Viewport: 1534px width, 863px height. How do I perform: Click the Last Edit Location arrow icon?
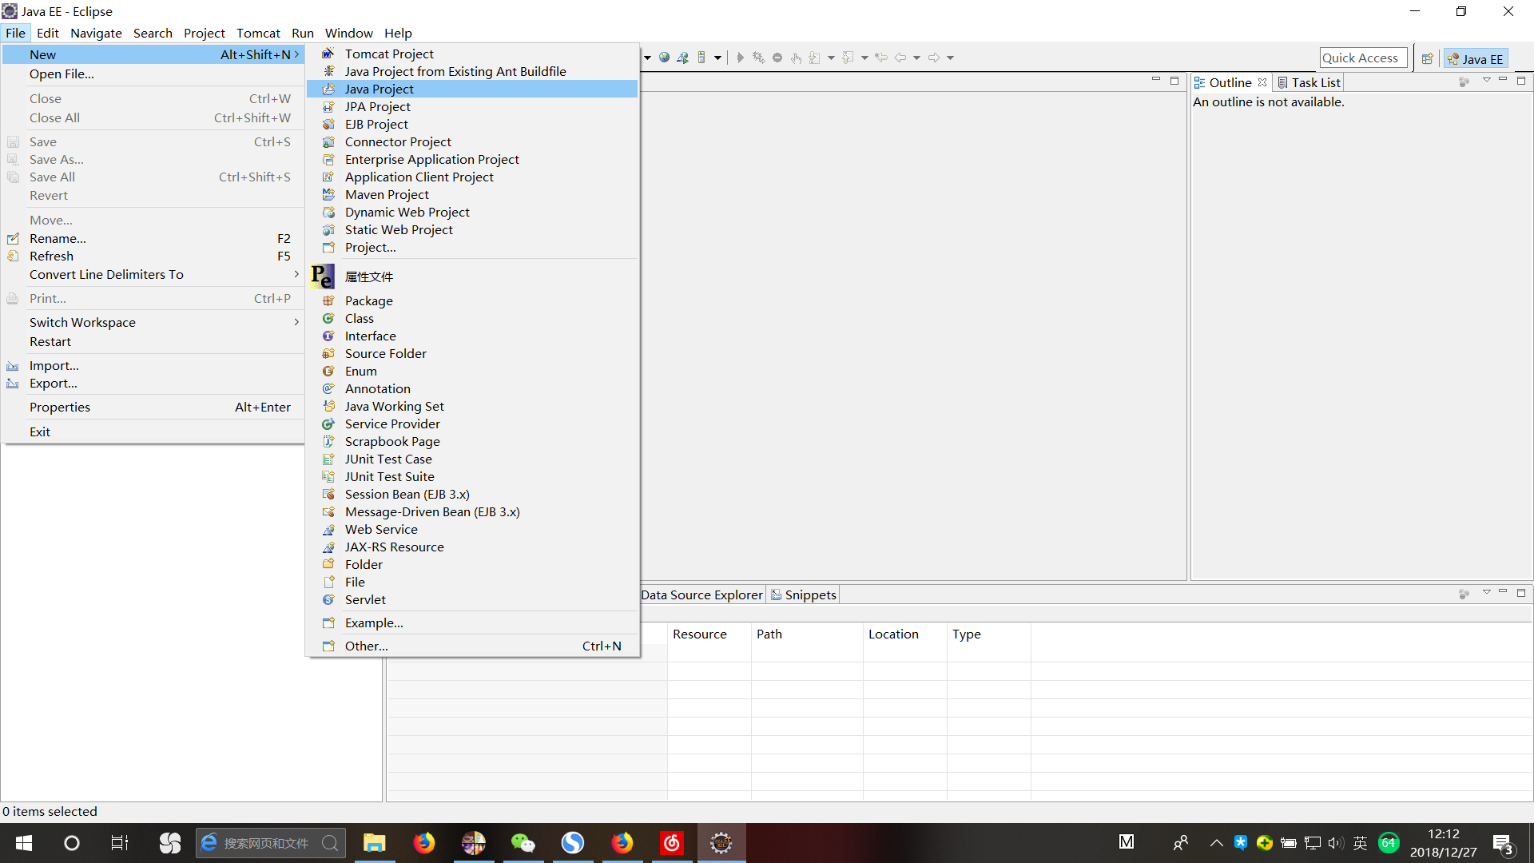point(882,57)
